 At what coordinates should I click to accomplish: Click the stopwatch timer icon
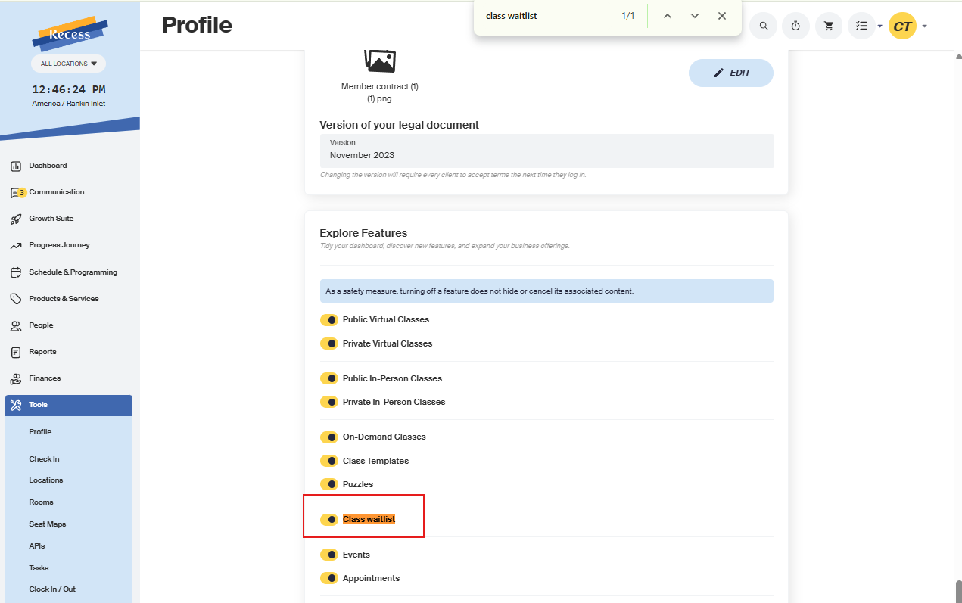pyautogui.click(x=795, y=26)
